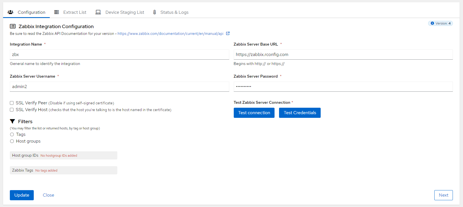Click the 'Filters' heading text

25,121
